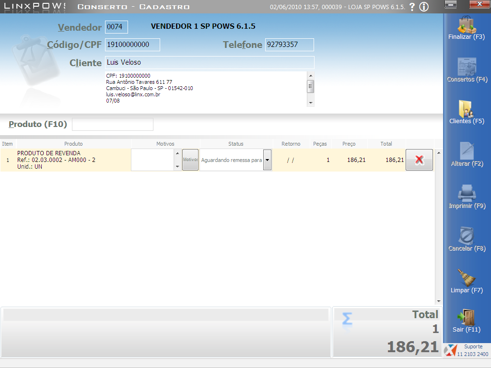Open Clientes (F5) folder icon
Screen dimensions: 491x368
[x=466, y=109]
